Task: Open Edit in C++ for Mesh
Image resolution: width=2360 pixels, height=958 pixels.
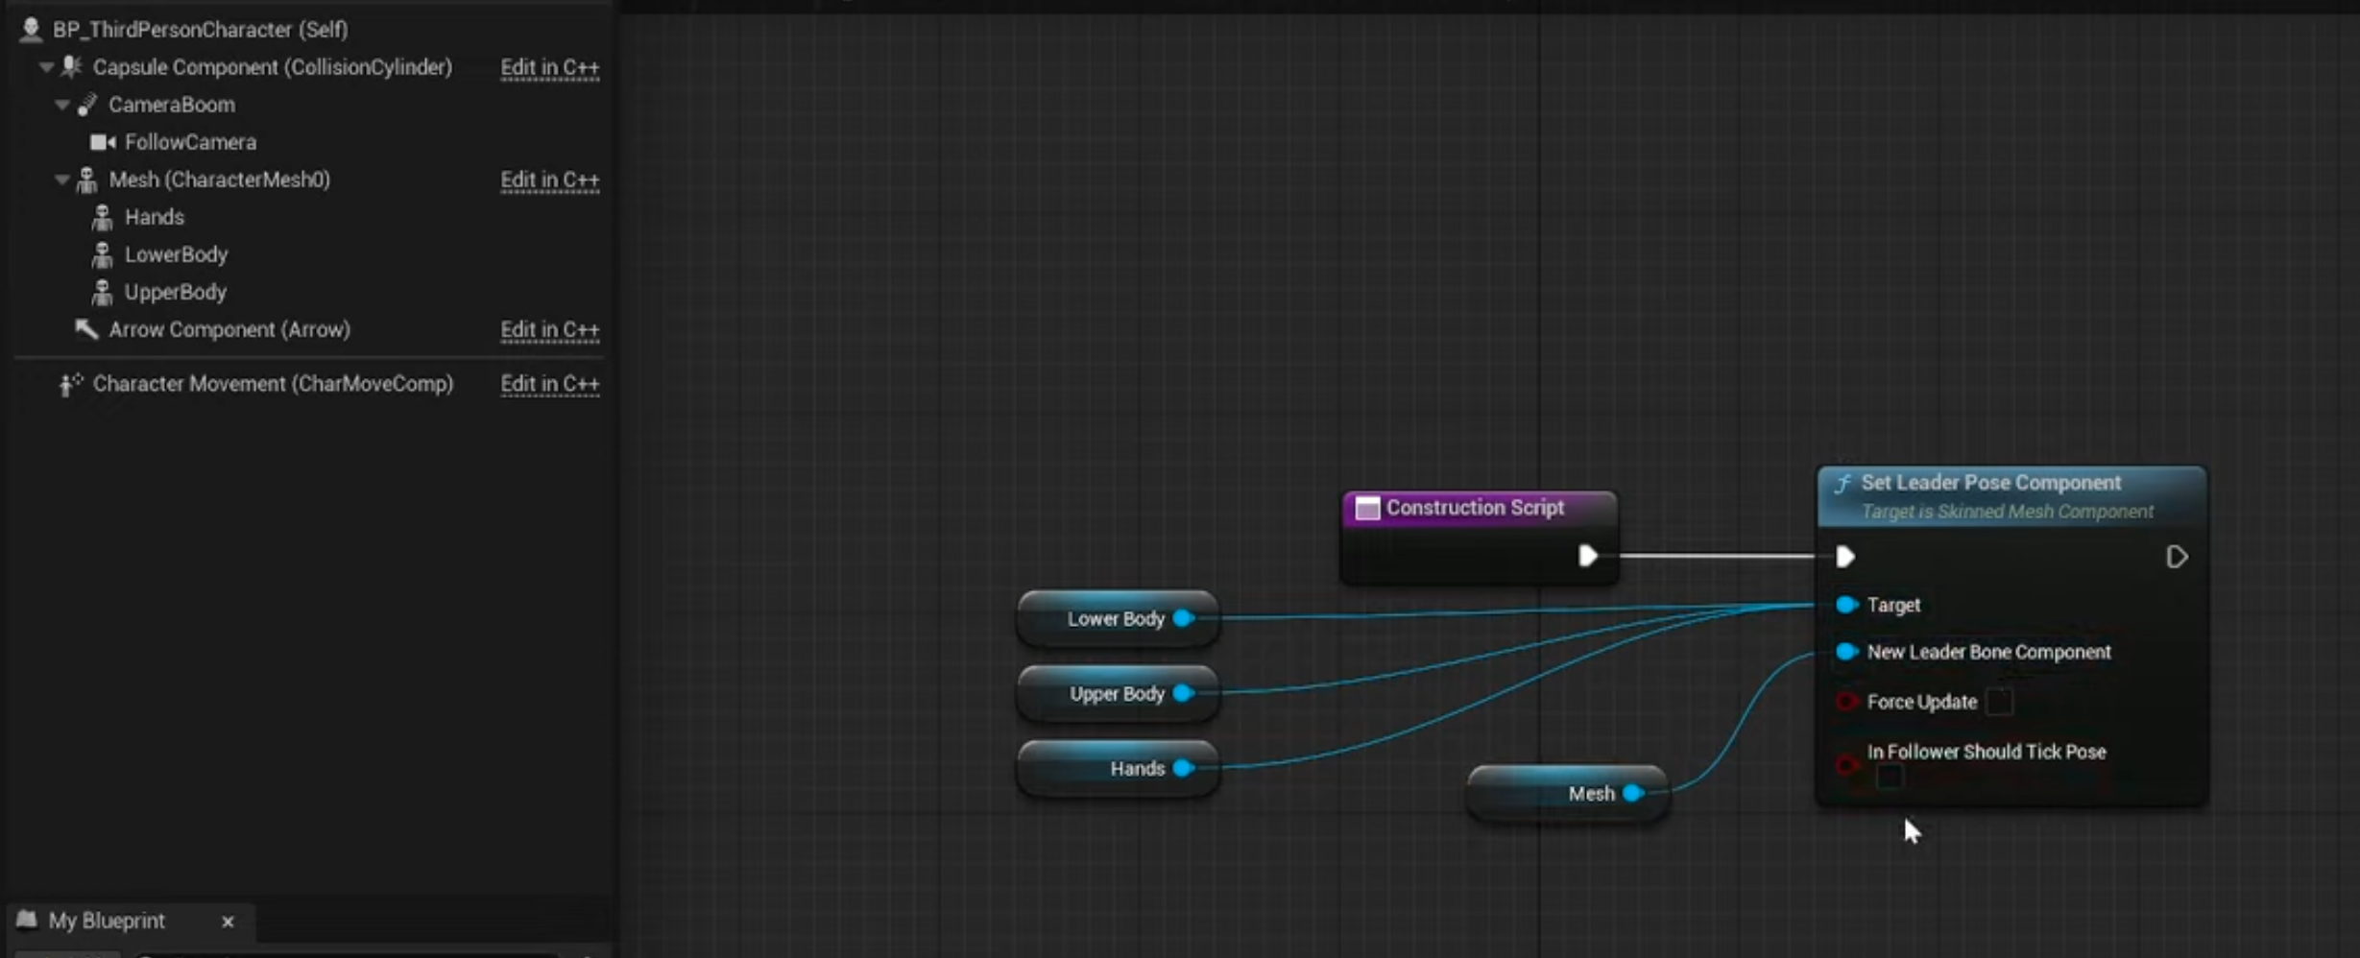Action: click(550, 180)
